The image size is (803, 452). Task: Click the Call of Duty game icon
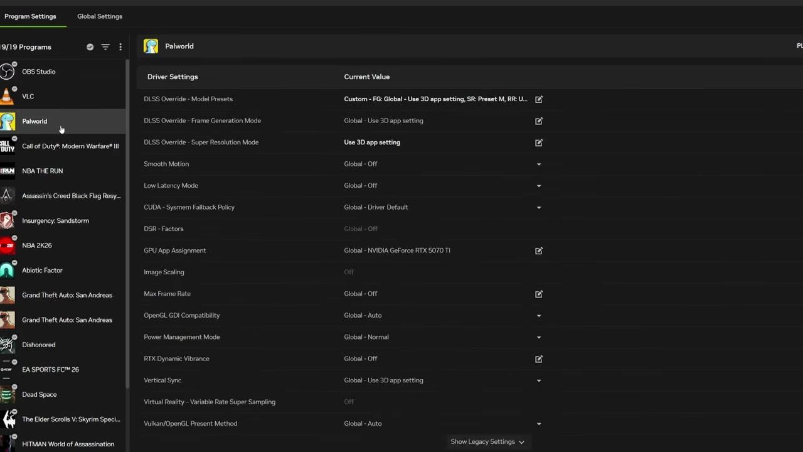pyautogui.click(x=7, y=146)
